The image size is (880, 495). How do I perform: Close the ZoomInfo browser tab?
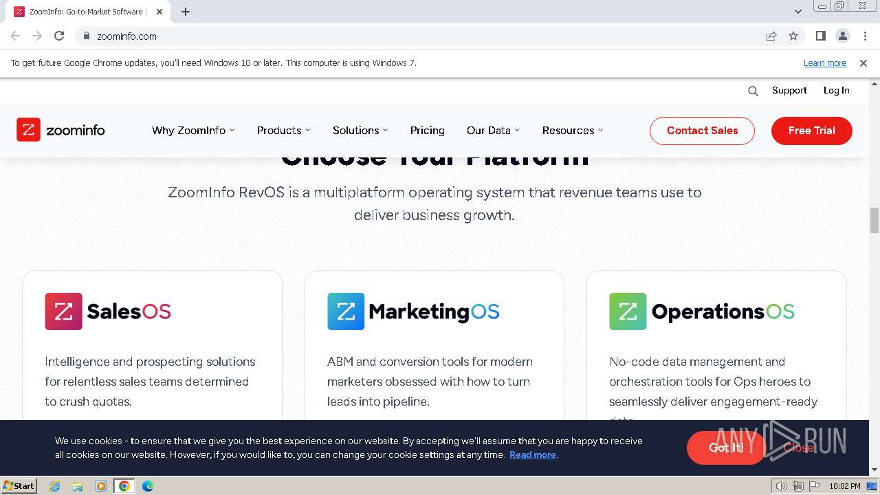159,12
